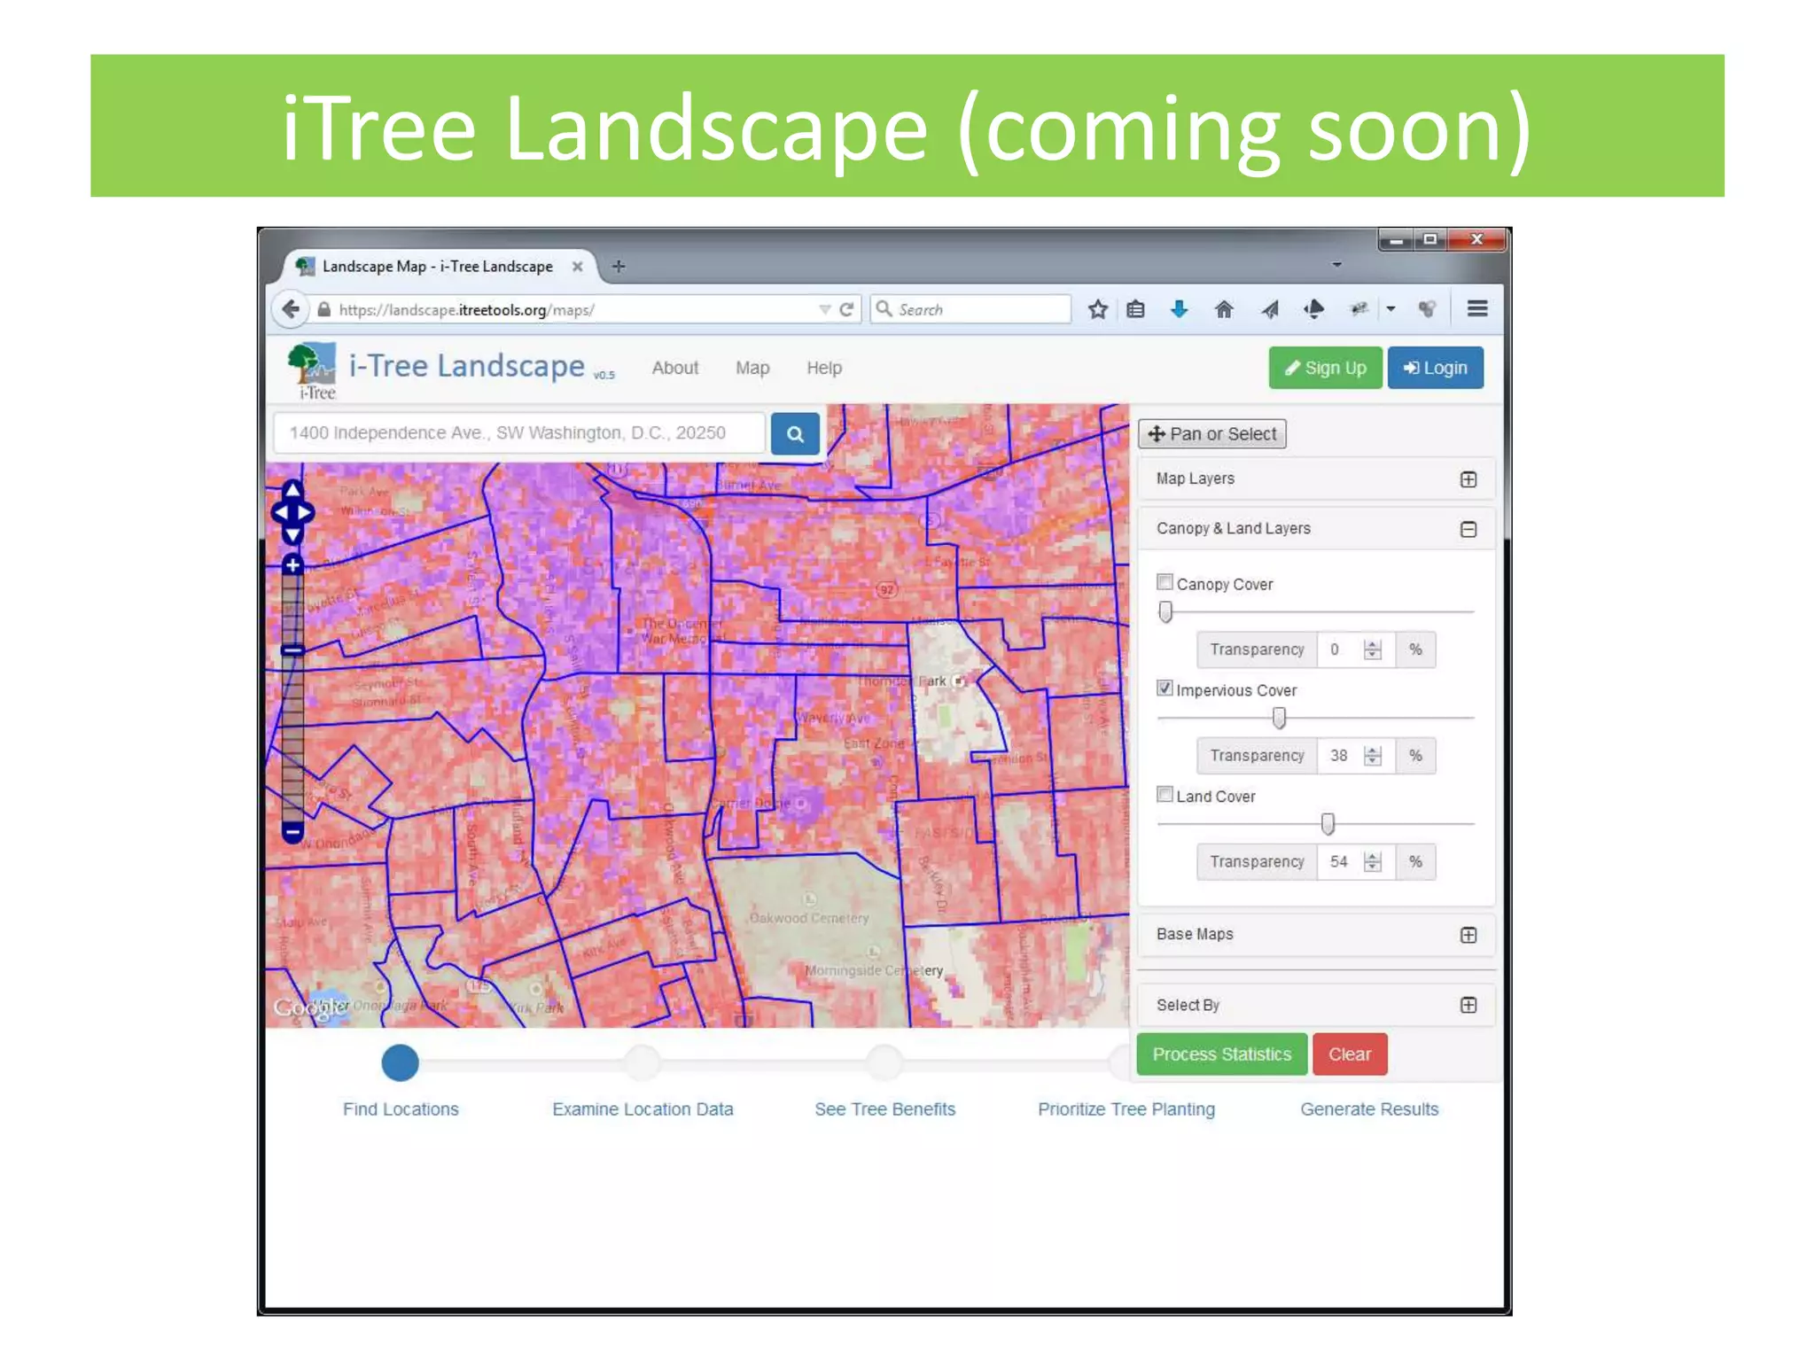Screen dimensions: 1815x1361
Task: Go to See Tree Benefits step
Action: [884, 1109]
